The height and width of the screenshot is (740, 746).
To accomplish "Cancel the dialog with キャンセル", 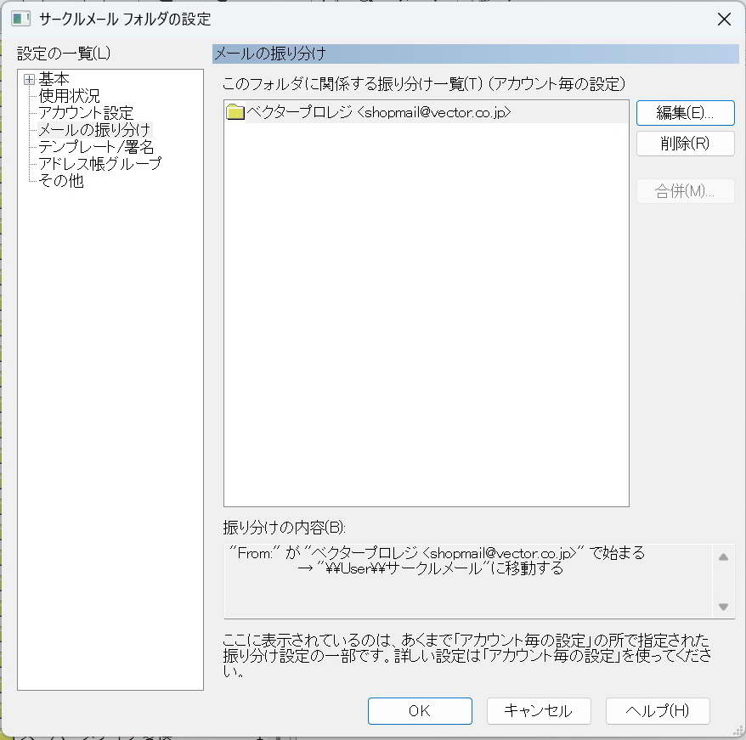I will [538, 711].
